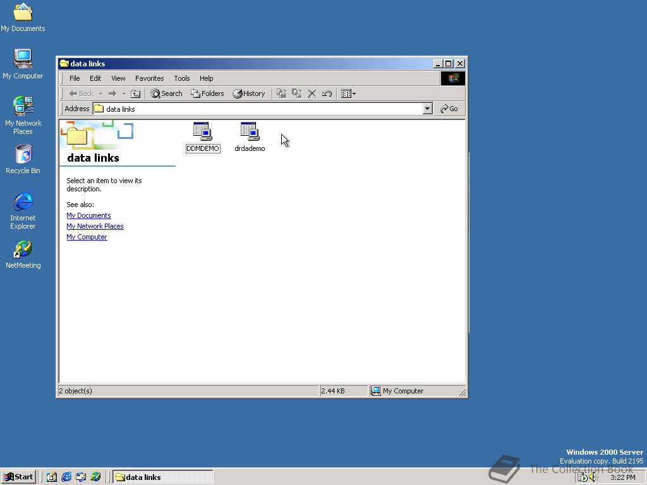Open the History pane

point(249,93)
